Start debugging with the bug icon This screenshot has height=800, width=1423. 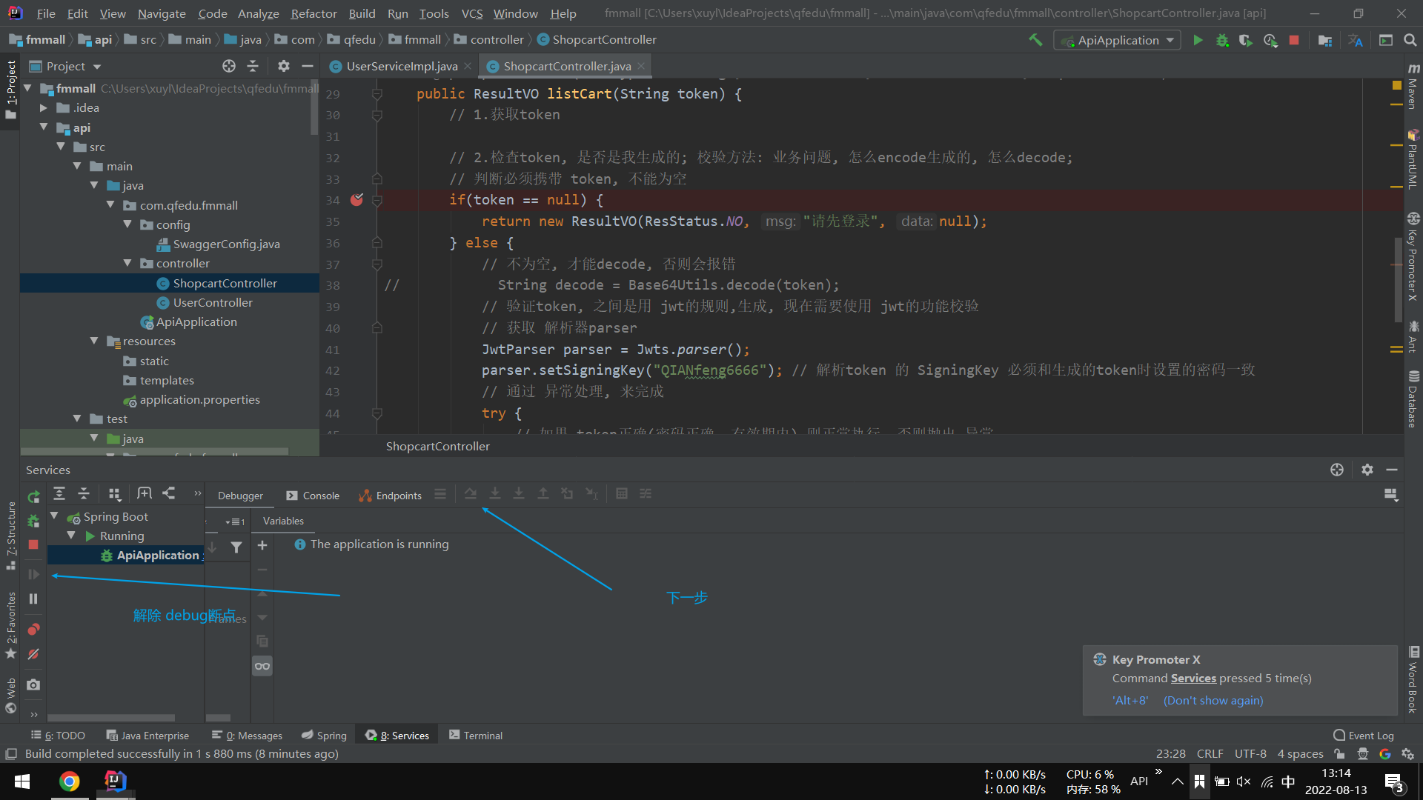1222,40
